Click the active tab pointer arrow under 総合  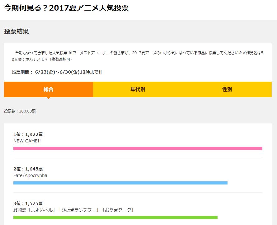pos(49,98)
